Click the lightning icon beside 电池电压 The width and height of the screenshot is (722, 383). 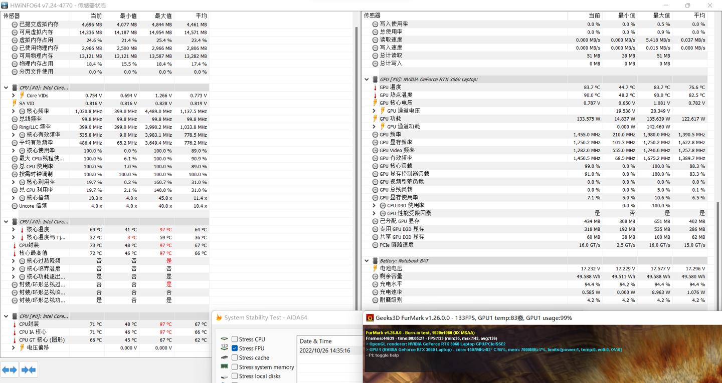pos(375,268)
